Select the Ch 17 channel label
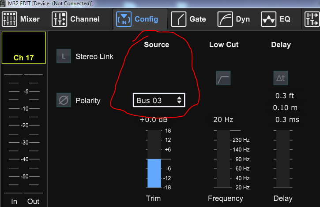Viewport: 320px width, 207px height. coord(24,58)
